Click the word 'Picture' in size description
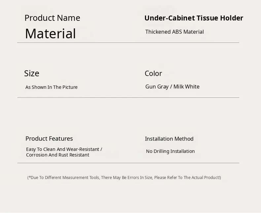This screenshot has height=213, width=261. [x=69, y=87]
